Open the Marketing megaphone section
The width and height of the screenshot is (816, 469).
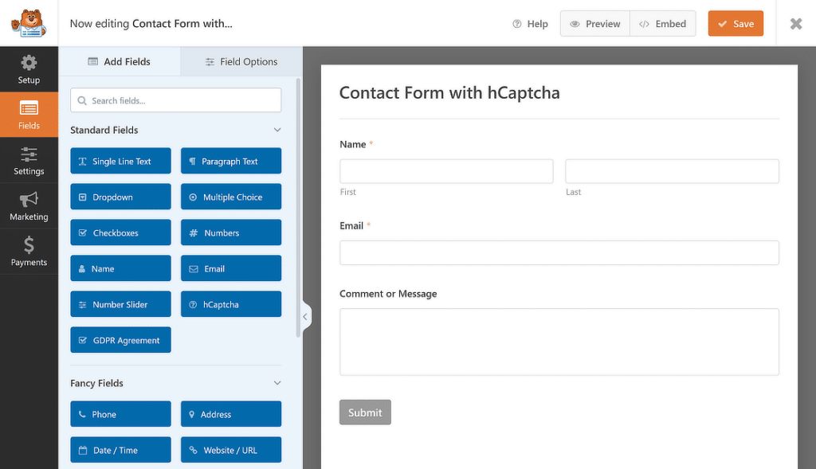(x=29, y=206)
